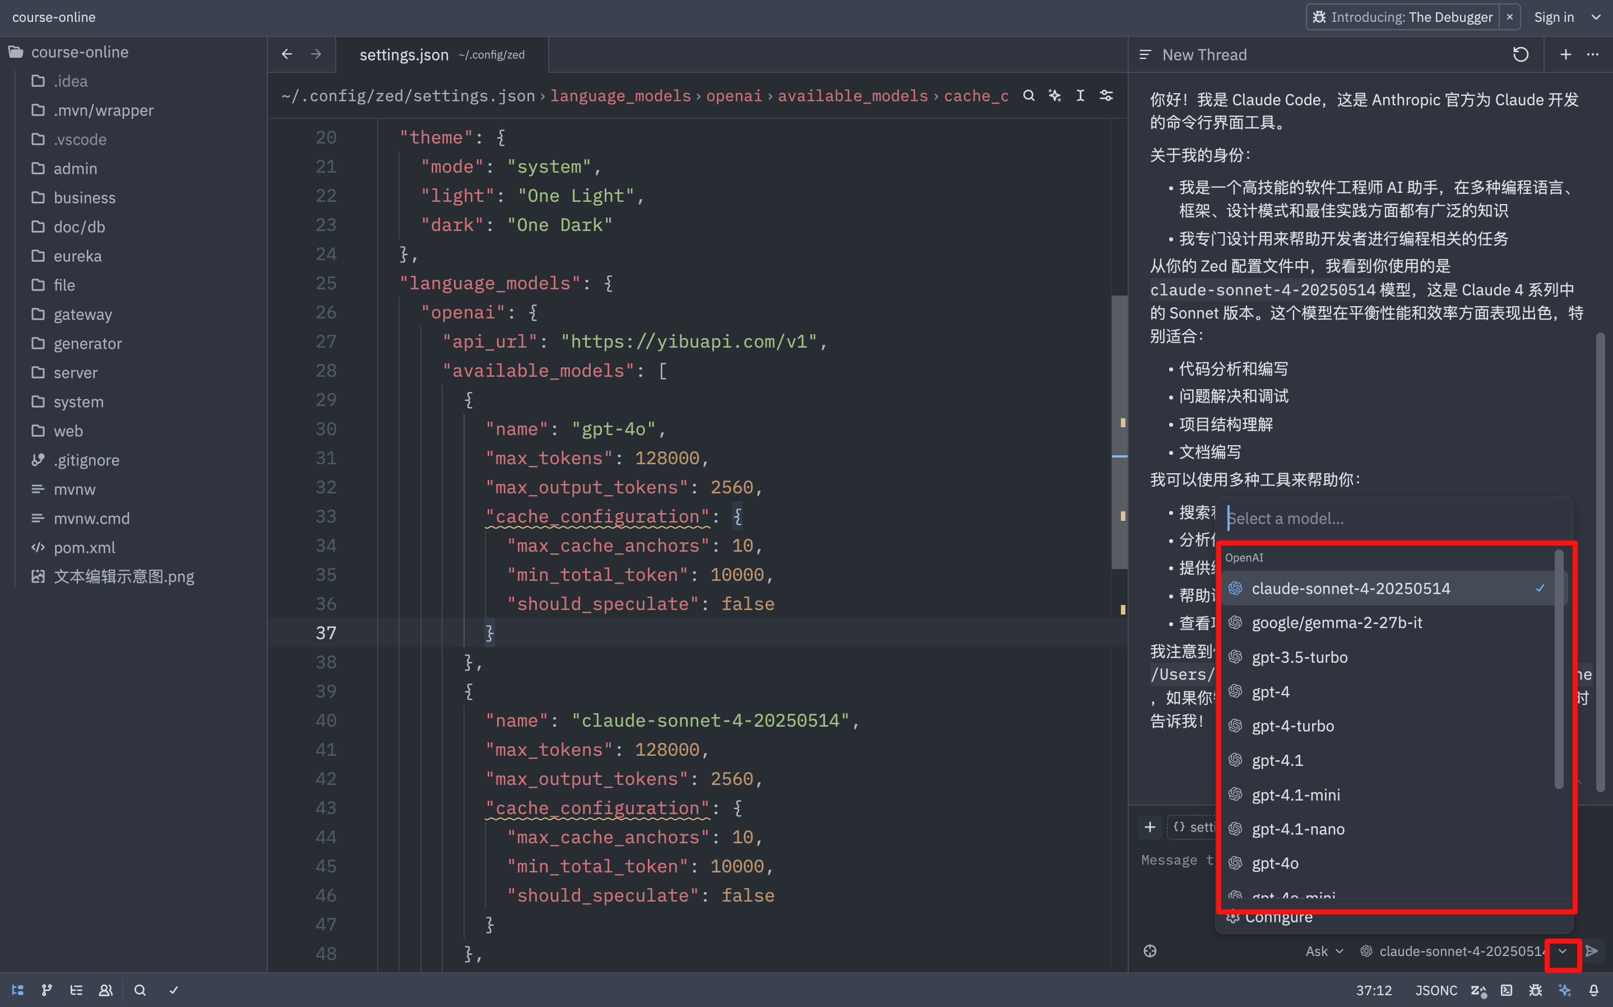Expand the gateway folder
Image resolution: width=1613 pixels, height=1007 pixels.
82,315
